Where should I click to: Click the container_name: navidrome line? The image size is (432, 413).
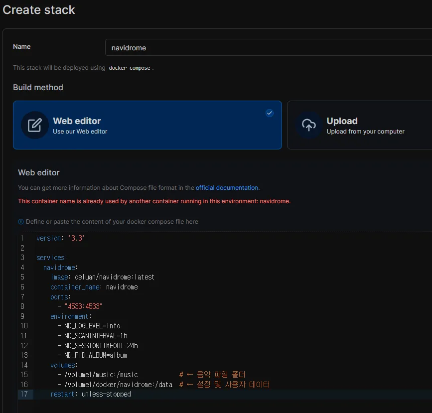tap(94, 287)
